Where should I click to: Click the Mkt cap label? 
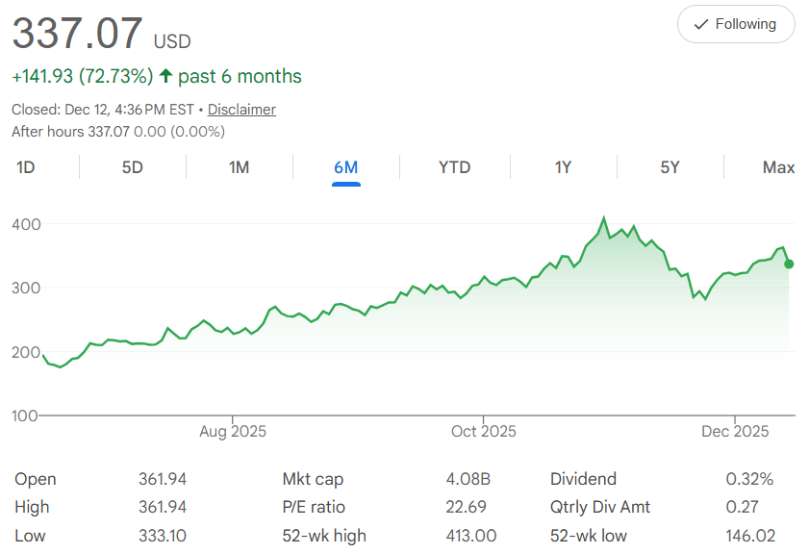[313, 479]
